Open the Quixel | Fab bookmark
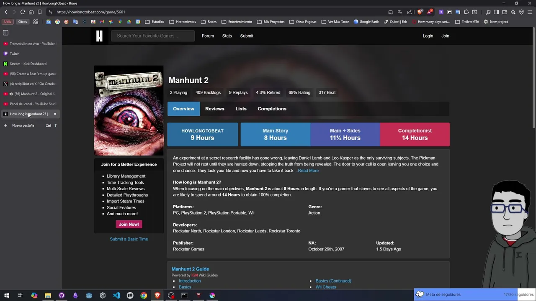This screenshot has width=536, height=301. pos(395,22)
